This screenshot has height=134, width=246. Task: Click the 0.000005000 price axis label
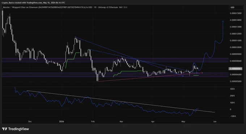[x=236, y=81]
